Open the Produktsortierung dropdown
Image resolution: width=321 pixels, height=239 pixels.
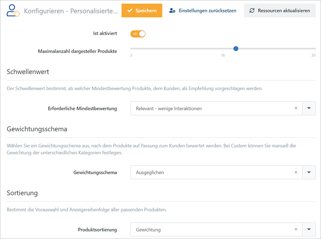pos(309,229)
